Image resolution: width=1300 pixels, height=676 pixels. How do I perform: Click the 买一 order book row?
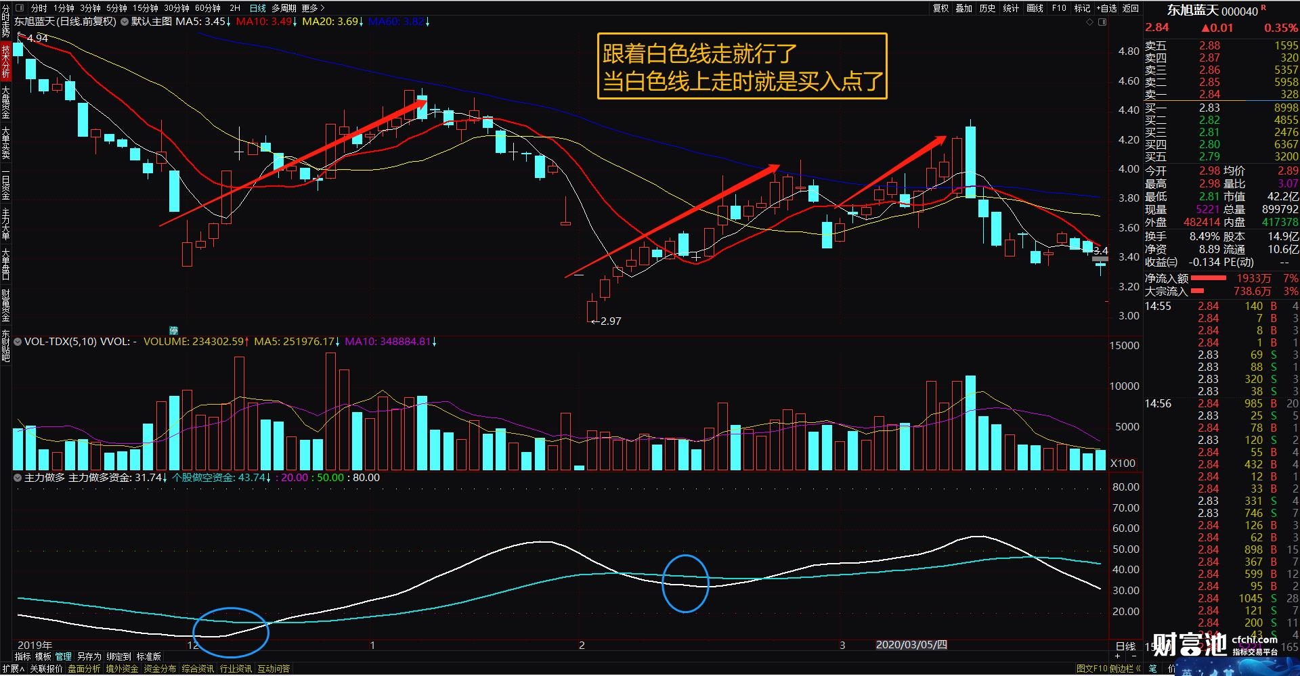point(1221,108)
